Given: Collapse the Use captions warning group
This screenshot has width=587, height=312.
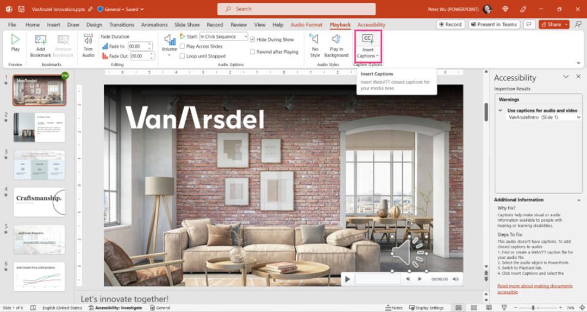Looking at the screenshot, I should tap(501, 110).
